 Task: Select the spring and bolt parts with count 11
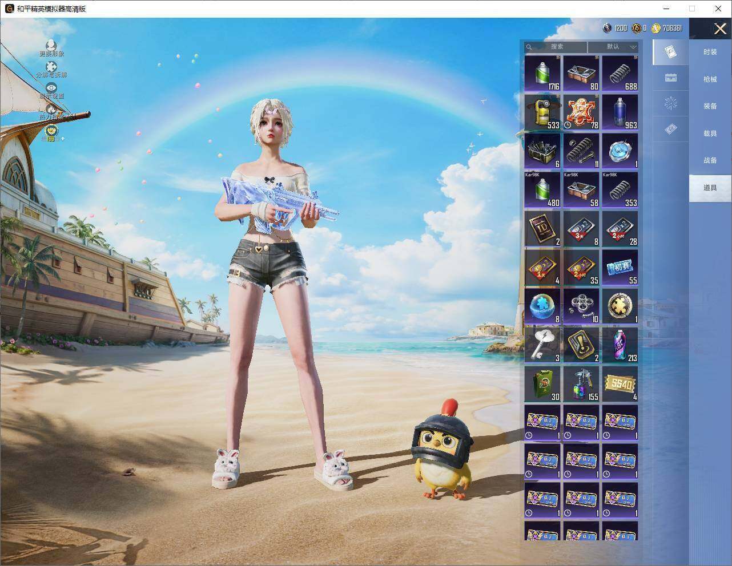click(581, 151)
